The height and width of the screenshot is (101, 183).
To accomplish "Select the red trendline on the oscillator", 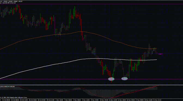I will (134, 92).
